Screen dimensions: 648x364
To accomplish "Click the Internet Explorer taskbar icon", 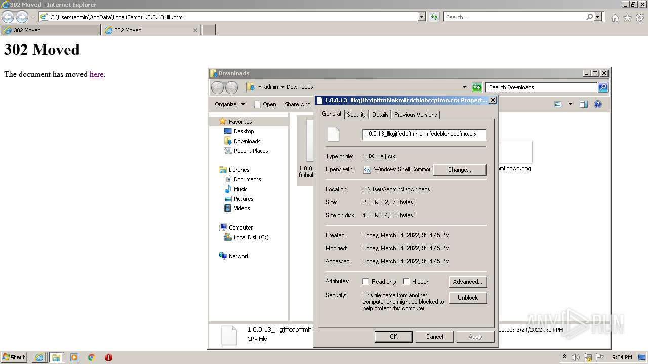I will (39, 357).
